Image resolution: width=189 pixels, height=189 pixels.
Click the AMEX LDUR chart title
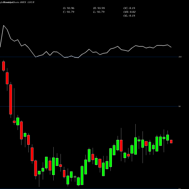(27, 2)
